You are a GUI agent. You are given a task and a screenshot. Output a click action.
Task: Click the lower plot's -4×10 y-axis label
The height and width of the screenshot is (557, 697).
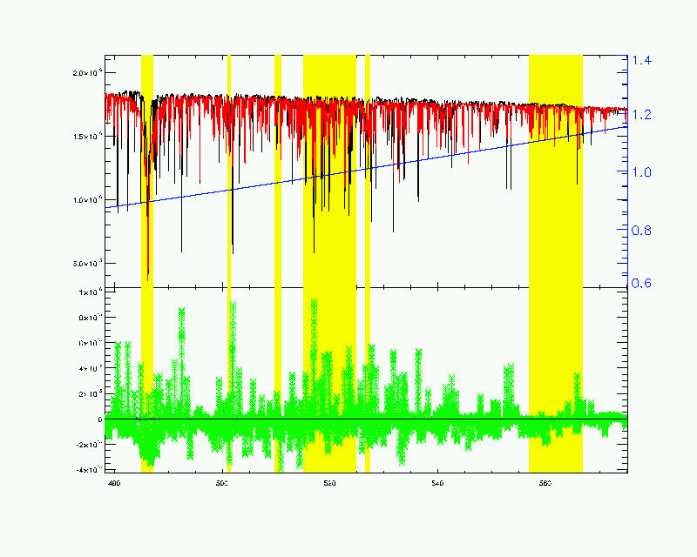[89, 469]
